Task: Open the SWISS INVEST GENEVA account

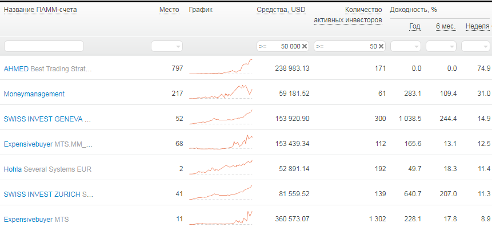Action: [47, 119]
